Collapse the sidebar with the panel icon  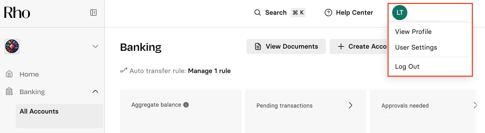coord(93,13)
